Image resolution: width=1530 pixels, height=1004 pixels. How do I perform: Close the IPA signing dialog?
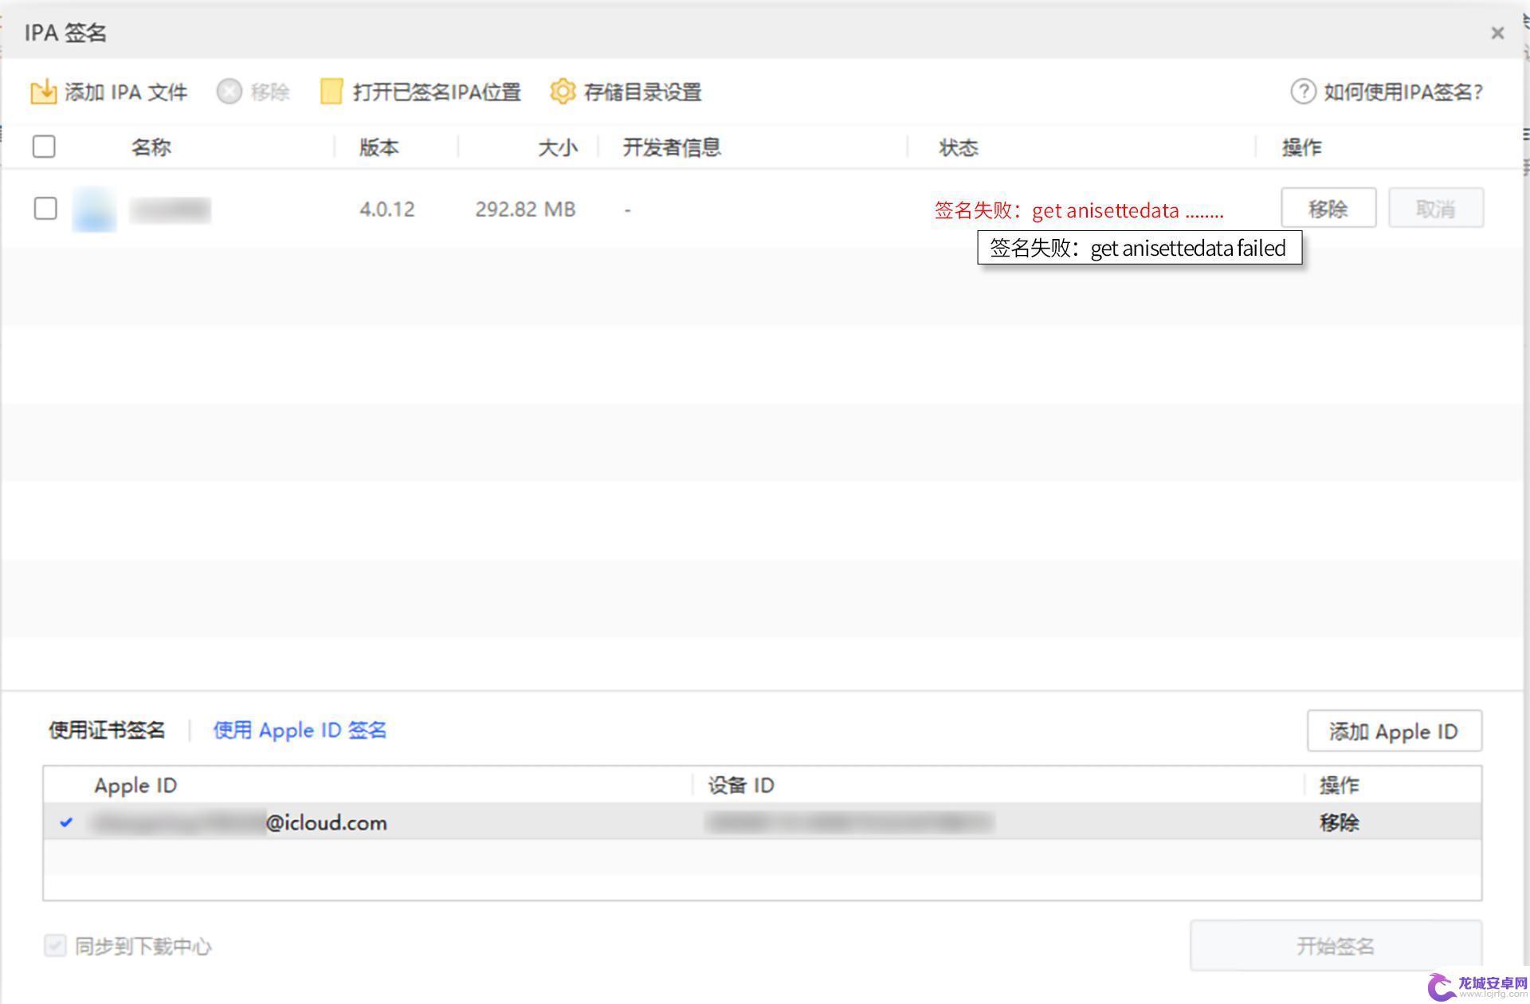click(x=1497, y=33)
